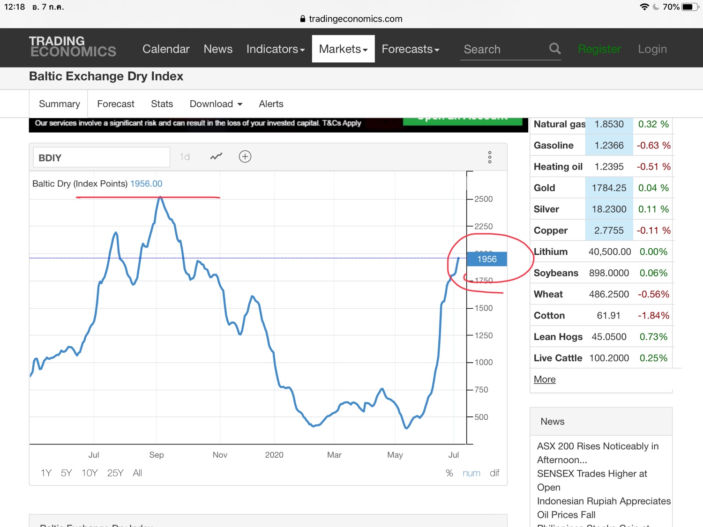
Task: Tap the Wi-Fi status icon
Action: pyautogui.click(x=644, y=7)
